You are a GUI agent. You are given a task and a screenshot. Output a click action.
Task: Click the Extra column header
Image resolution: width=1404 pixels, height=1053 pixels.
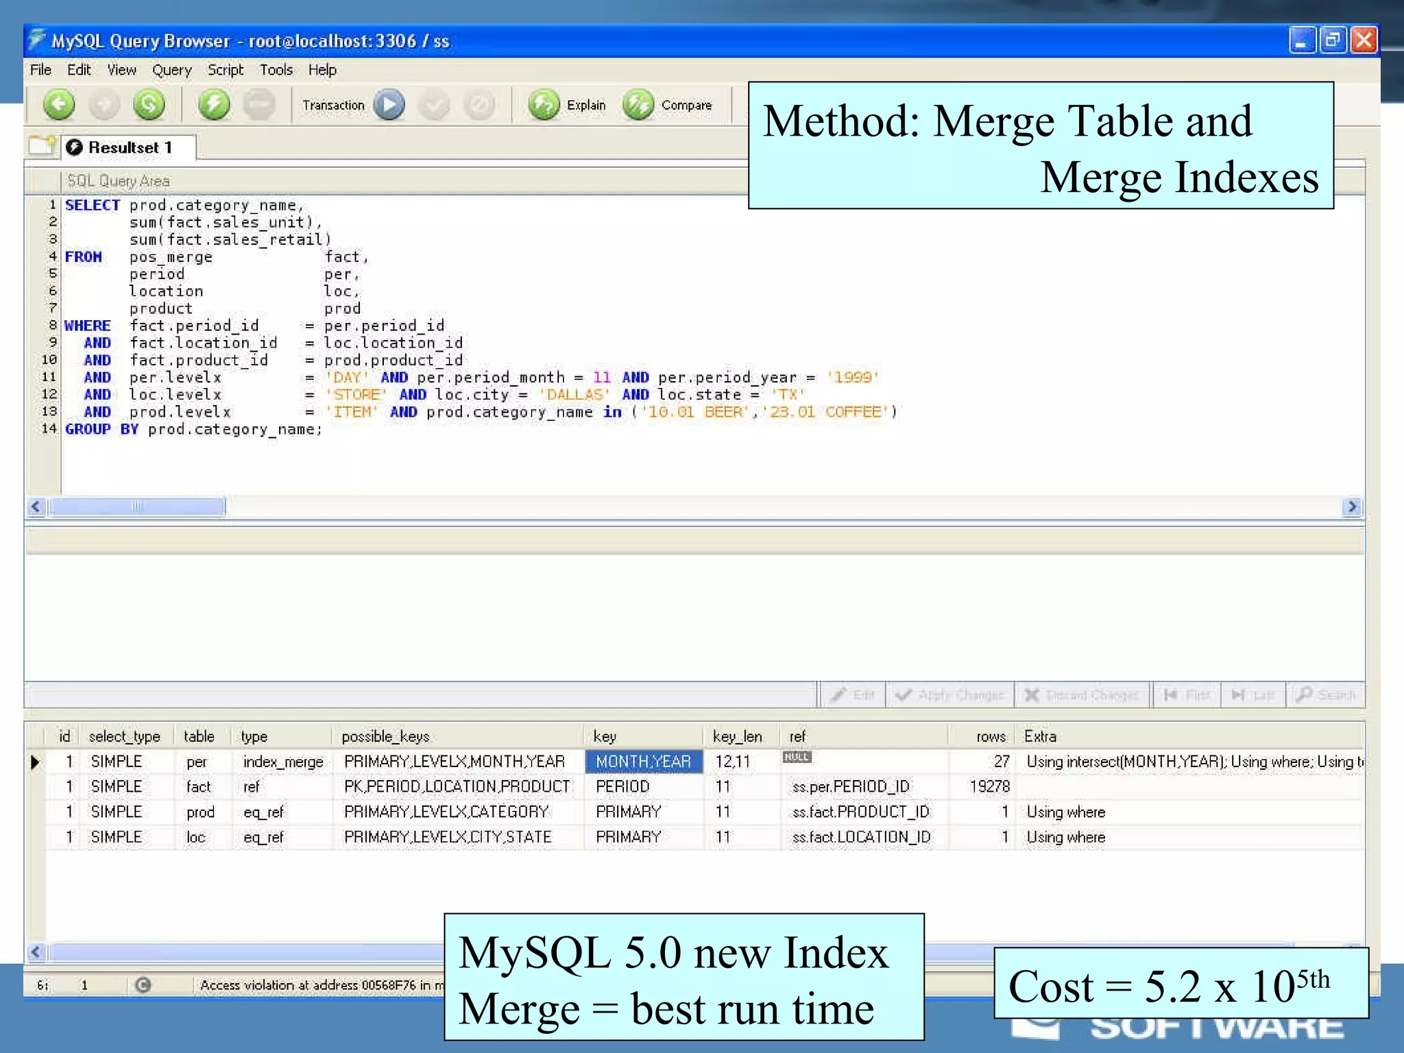tap(1190, 736)
